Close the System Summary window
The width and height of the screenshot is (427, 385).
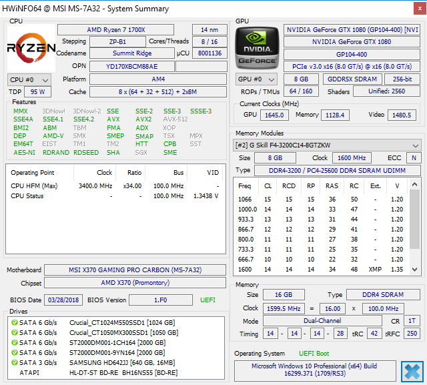click(420, 9)
